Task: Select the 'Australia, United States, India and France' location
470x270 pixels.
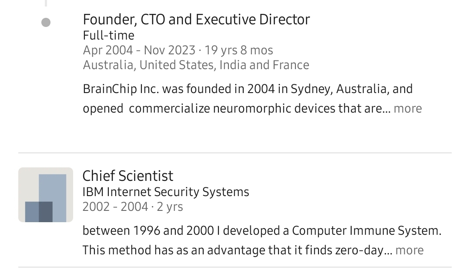Action: coord(196,65)
